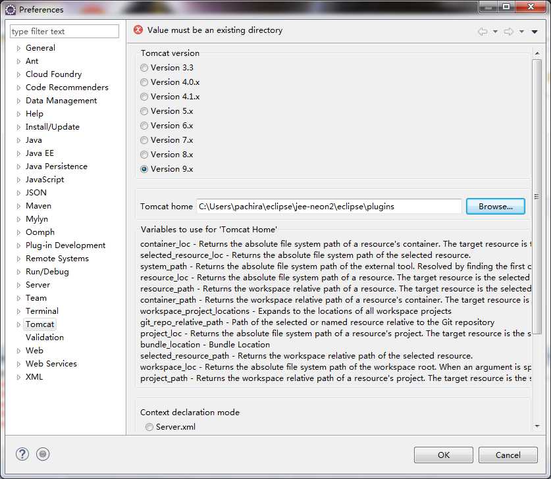551x479 pixels.
Task: Maximize the Preferences window
Action: click(506, 7)
